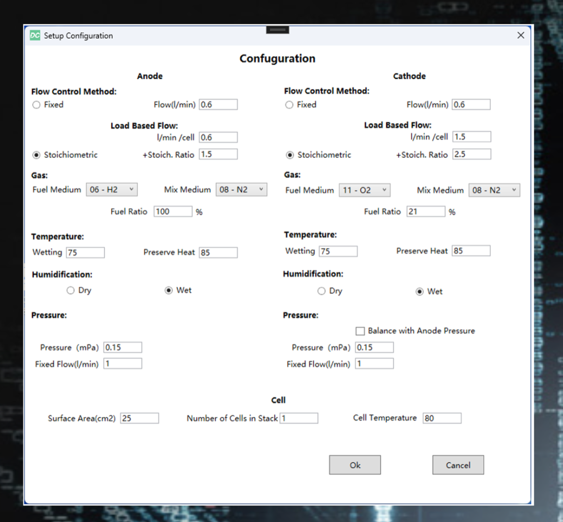Viewport: 563px width, 522px height.
Task: Enable Balance with Anode Pressure checkbox
Action: [360, 331]
